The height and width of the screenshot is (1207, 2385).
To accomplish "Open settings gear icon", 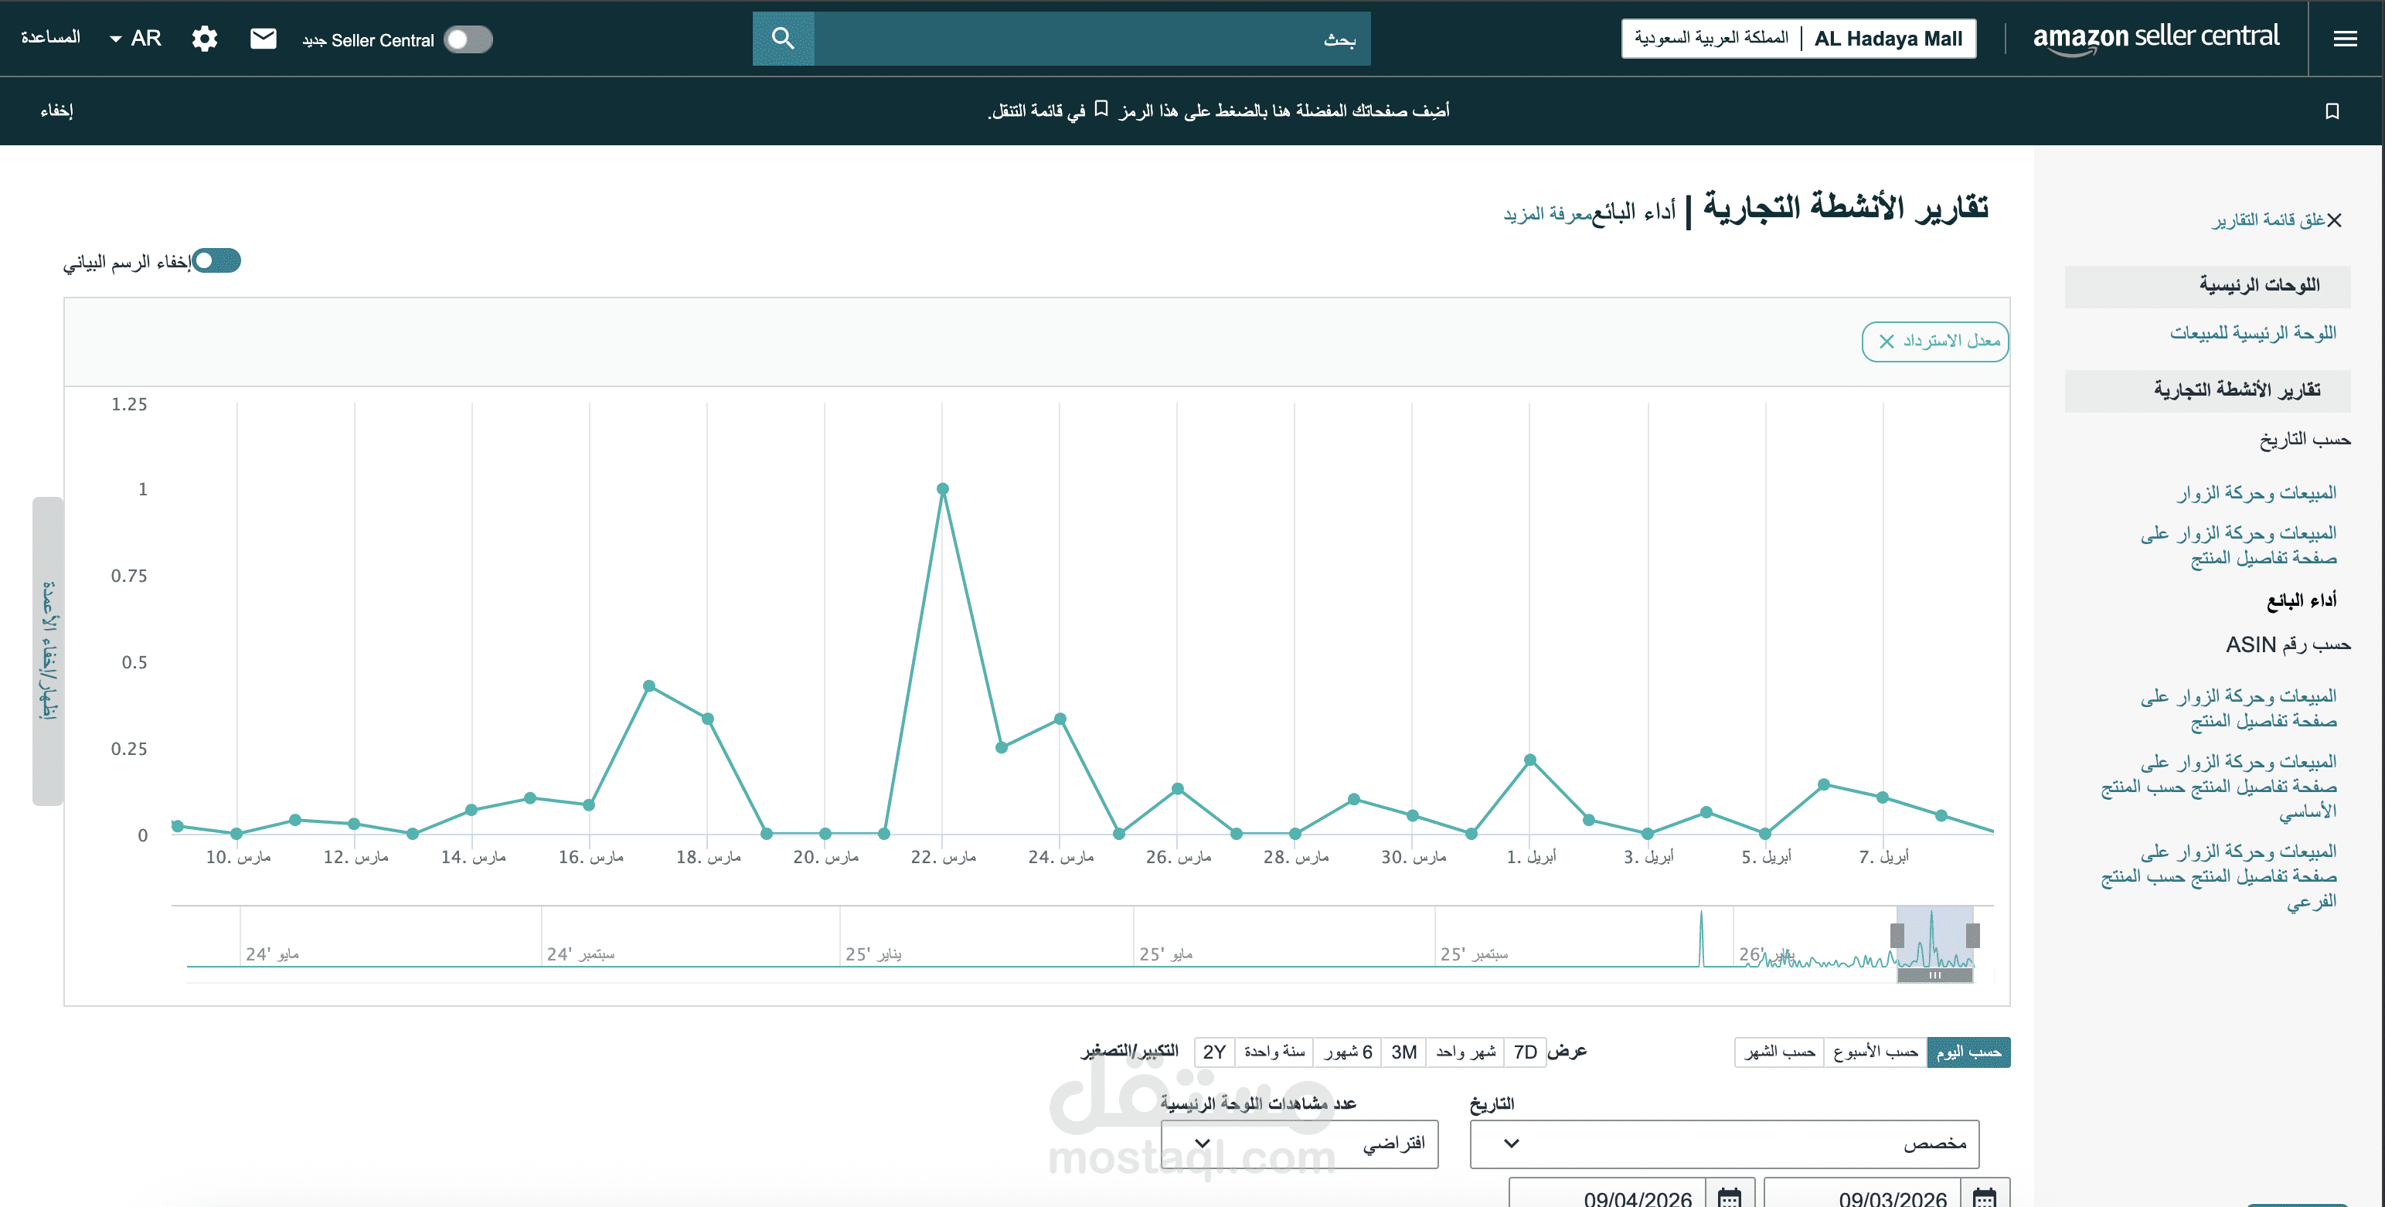I will (x=205, y=38).
